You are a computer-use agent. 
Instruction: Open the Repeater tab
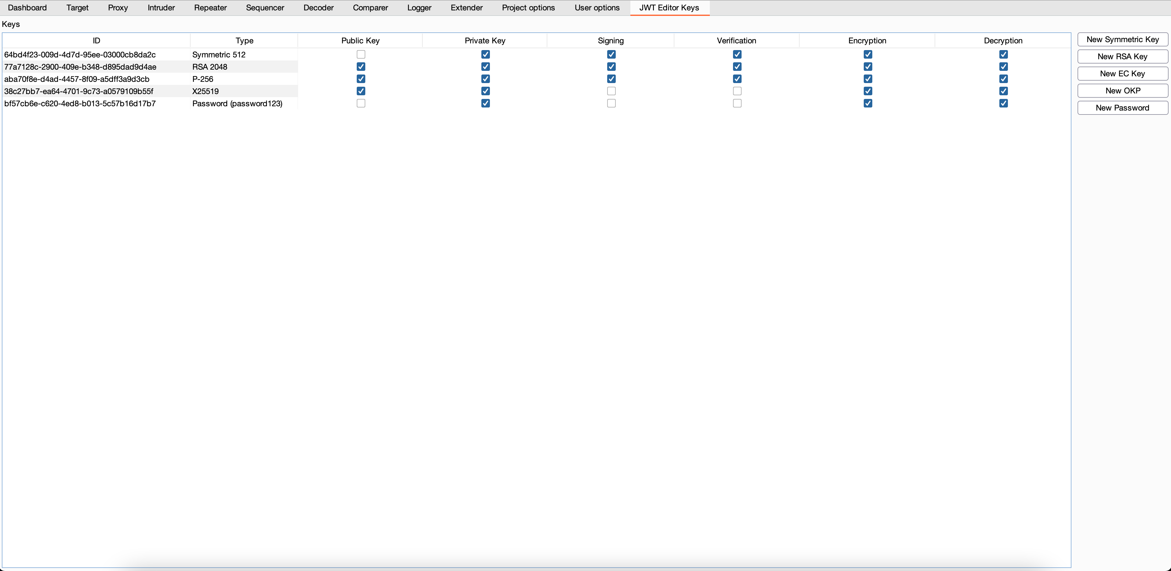point(210,8)
